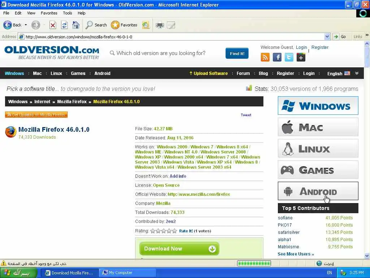Click the green Download Now button

(179, 249)
